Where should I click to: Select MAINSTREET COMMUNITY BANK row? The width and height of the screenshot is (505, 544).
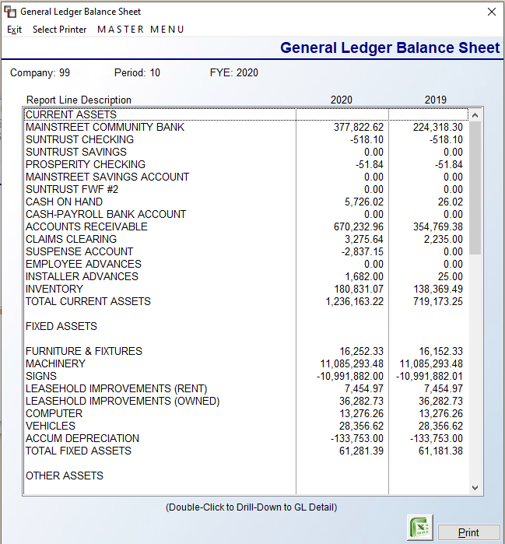click(246, 128)
